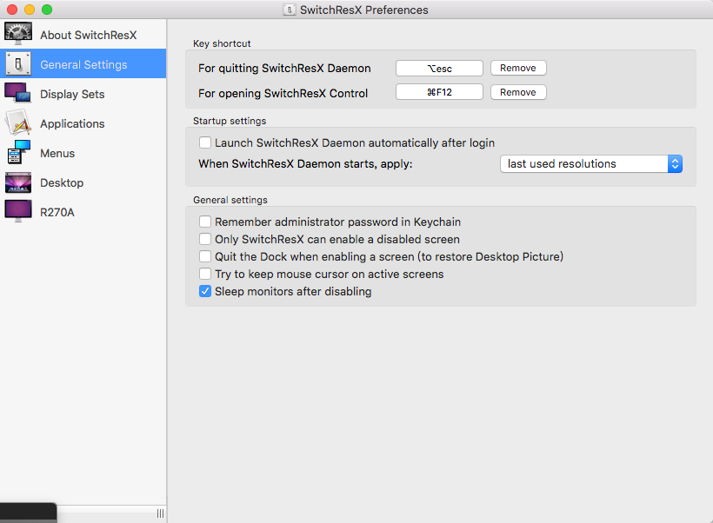Uncheck Sleep monitors after disabling

[205, 291]
